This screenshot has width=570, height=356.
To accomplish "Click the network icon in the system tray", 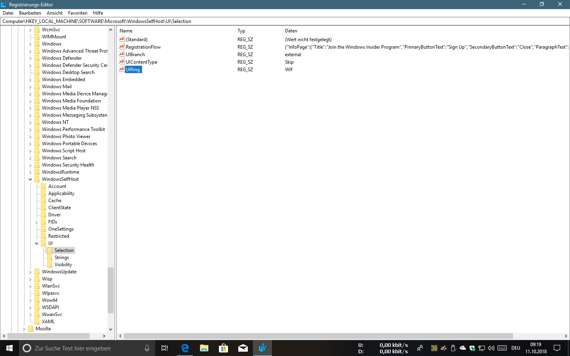I will 482,348.
